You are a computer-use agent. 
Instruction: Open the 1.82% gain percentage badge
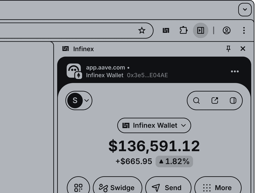click(174, 161)
